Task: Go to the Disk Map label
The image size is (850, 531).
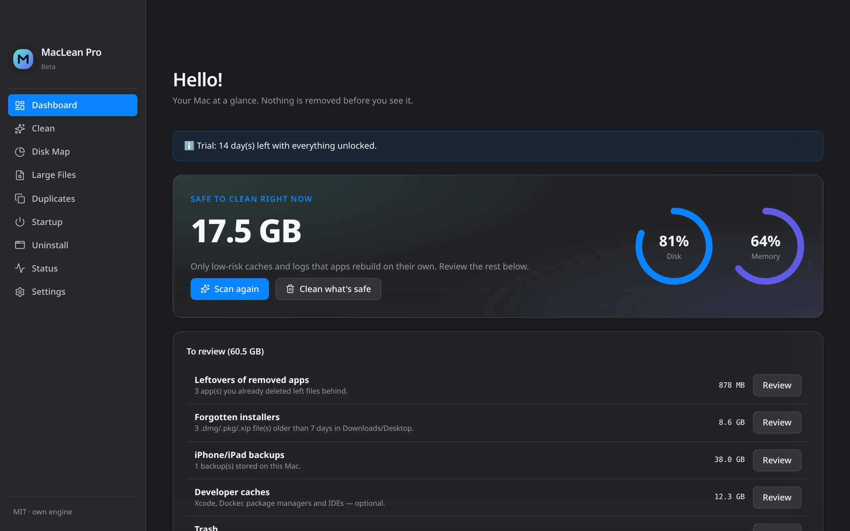Action: click(x=51, y=152)
